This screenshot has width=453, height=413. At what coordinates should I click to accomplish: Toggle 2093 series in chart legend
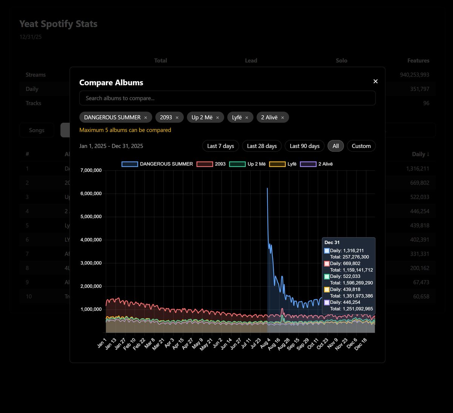pos(211,164)
